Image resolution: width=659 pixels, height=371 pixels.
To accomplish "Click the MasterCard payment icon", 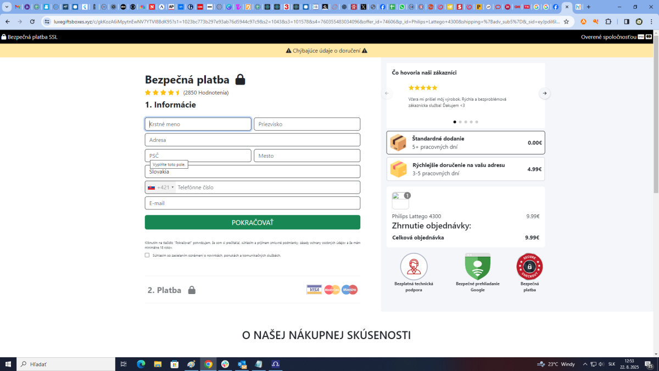I will pyautogui.click(x=332, y=289).
